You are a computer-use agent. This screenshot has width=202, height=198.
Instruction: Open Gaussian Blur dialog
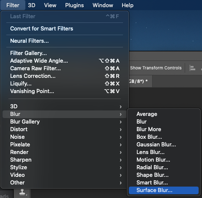tap(164, 145)
